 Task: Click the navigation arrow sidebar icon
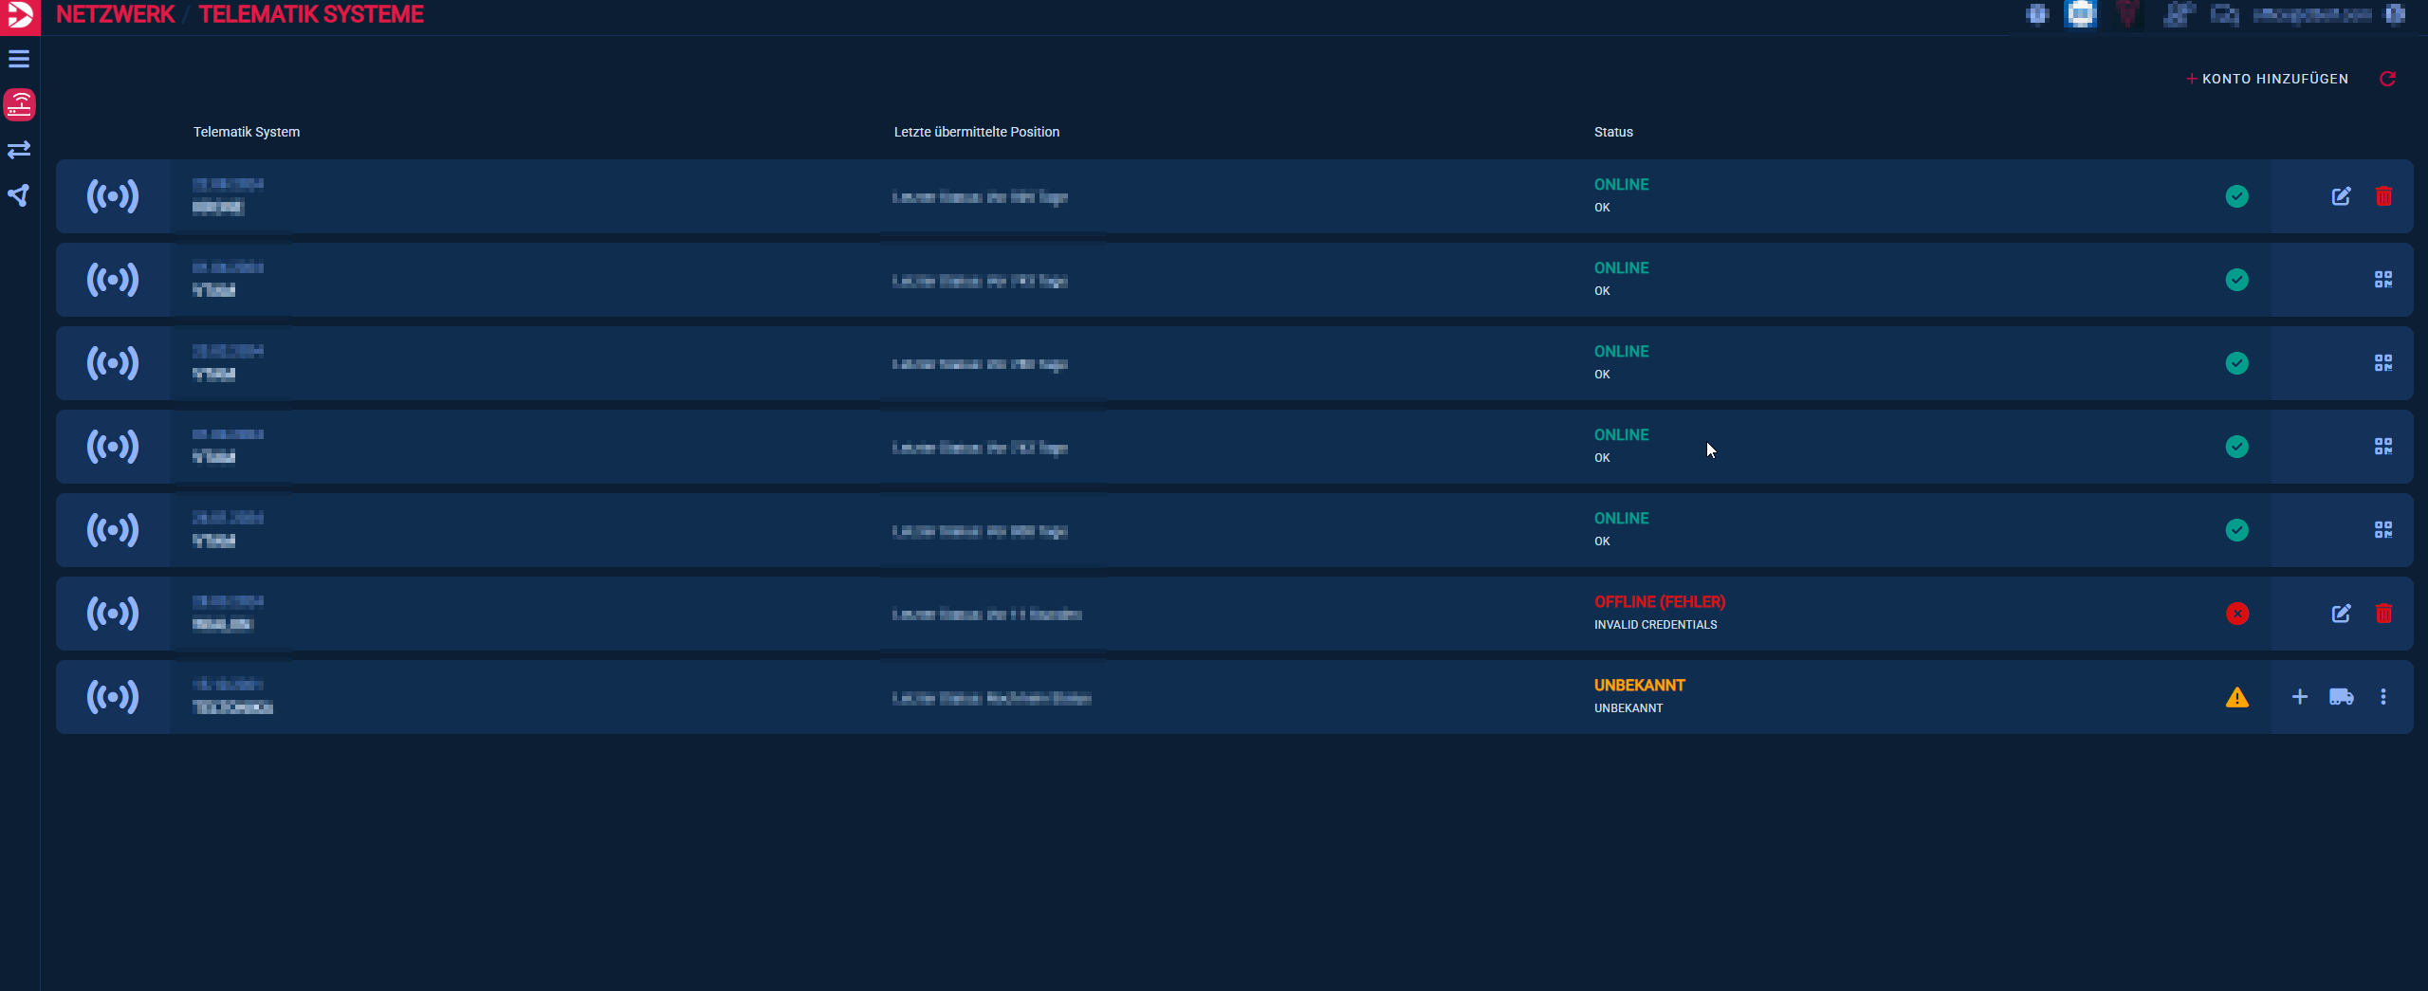coord(19,195)
